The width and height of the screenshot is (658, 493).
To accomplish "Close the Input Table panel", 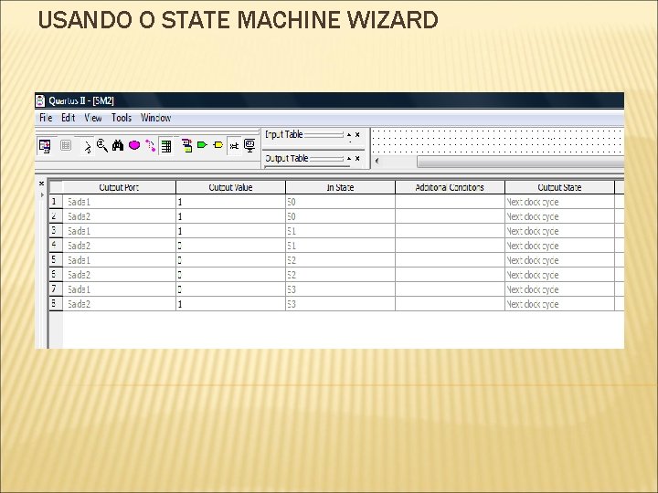I will coord(357,134).
